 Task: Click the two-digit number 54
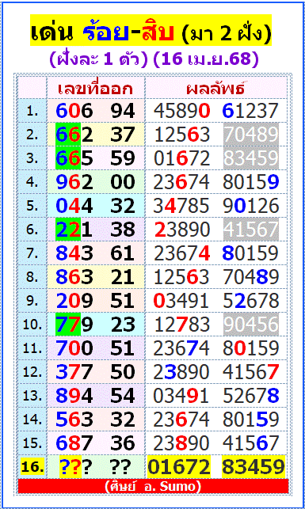[x=123, y=396]
